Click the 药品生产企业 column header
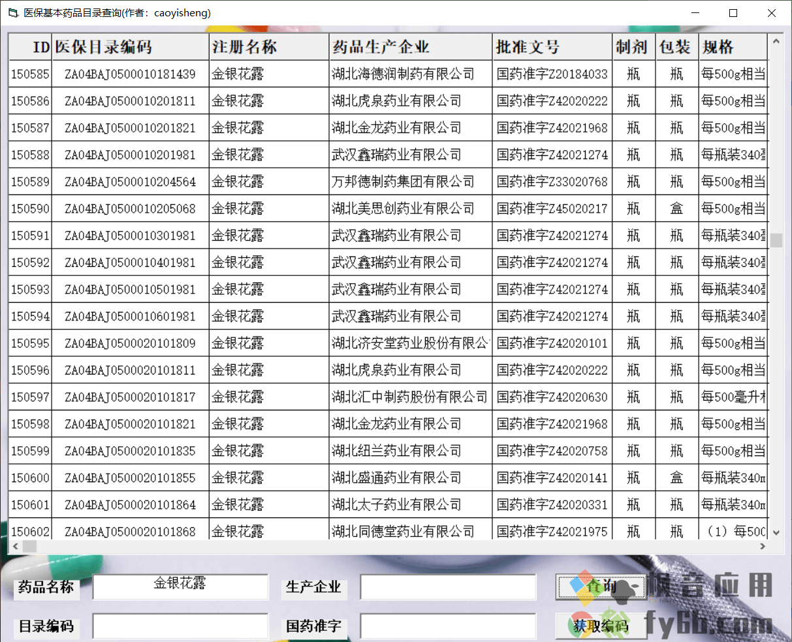This screenshot has height=642, width=792. (411, 47)
